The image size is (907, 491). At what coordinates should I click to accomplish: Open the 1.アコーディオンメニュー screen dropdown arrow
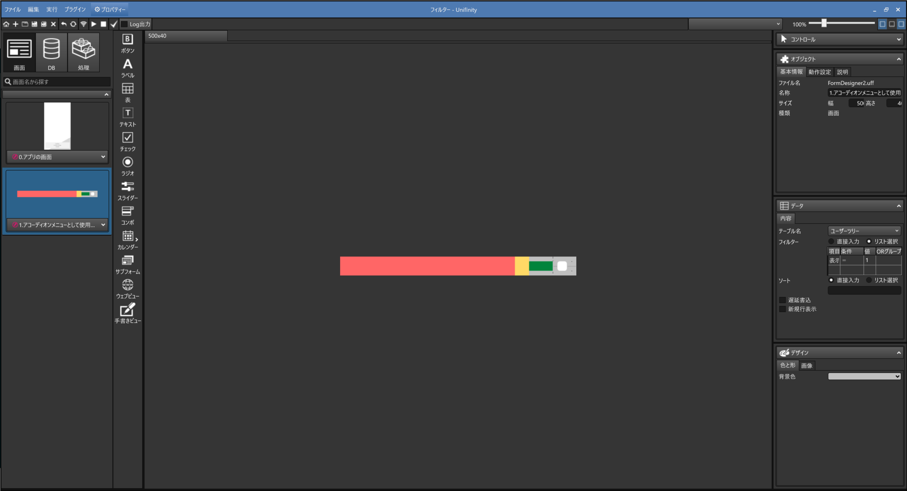(103, 225)
